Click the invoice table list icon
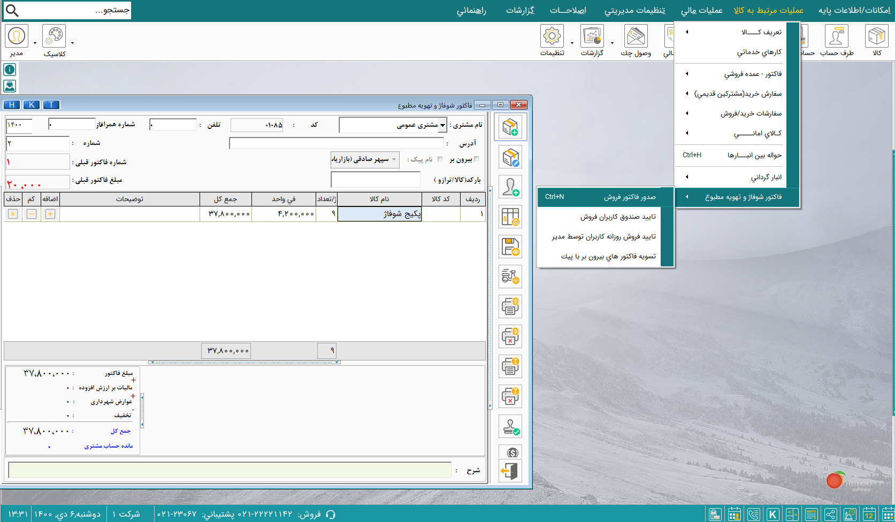Image resolution: width=895 pixels, height=522 pixels. [x=510, y=217]
